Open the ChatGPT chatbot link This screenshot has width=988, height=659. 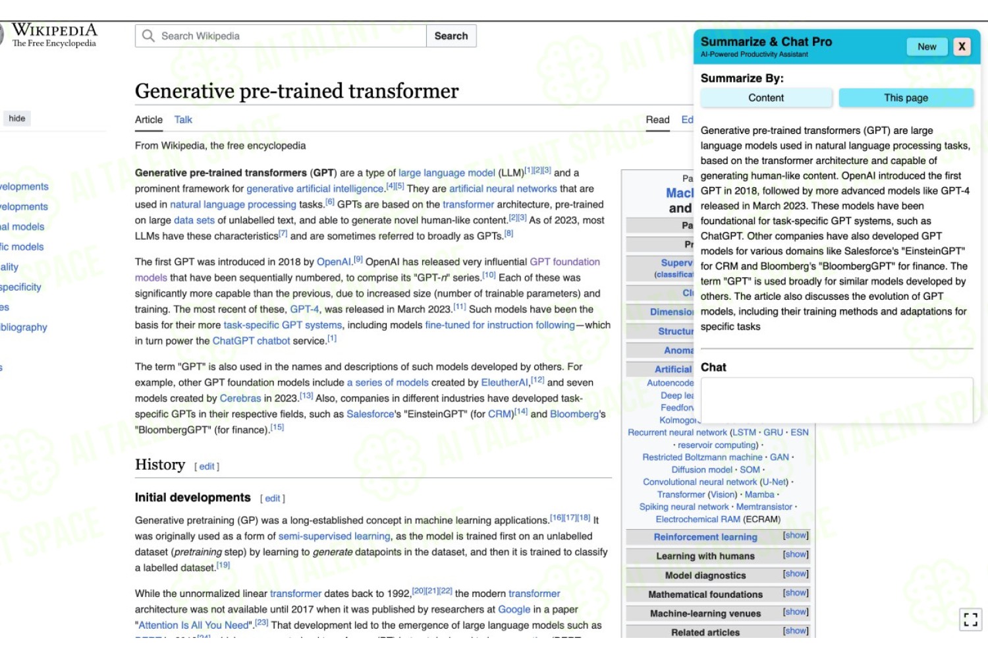[x=251, y=341]
